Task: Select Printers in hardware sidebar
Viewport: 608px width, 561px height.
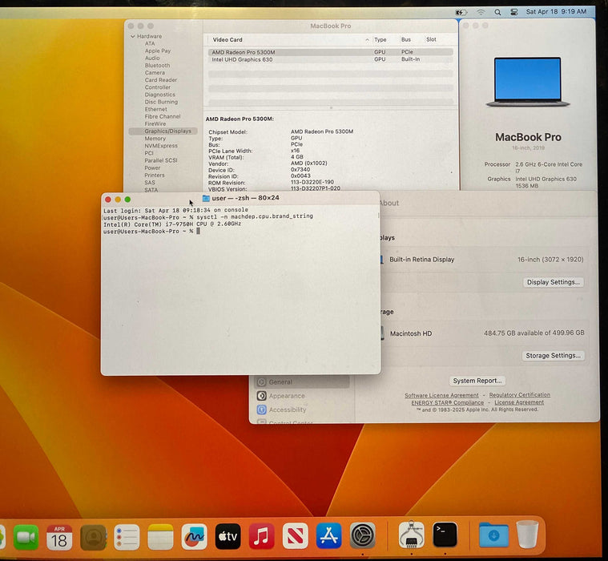Action: (x=155, y=176)
